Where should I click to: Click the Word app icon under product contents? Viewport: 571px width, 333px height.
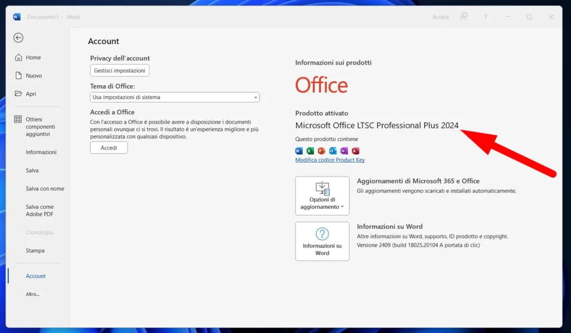pos(299,150)
